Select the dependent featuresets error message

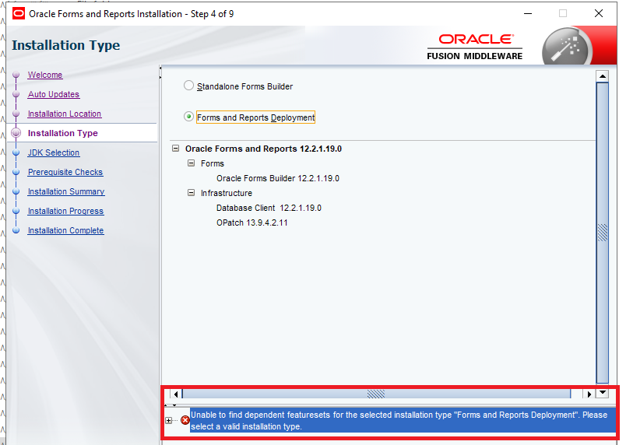pos(403,420)
